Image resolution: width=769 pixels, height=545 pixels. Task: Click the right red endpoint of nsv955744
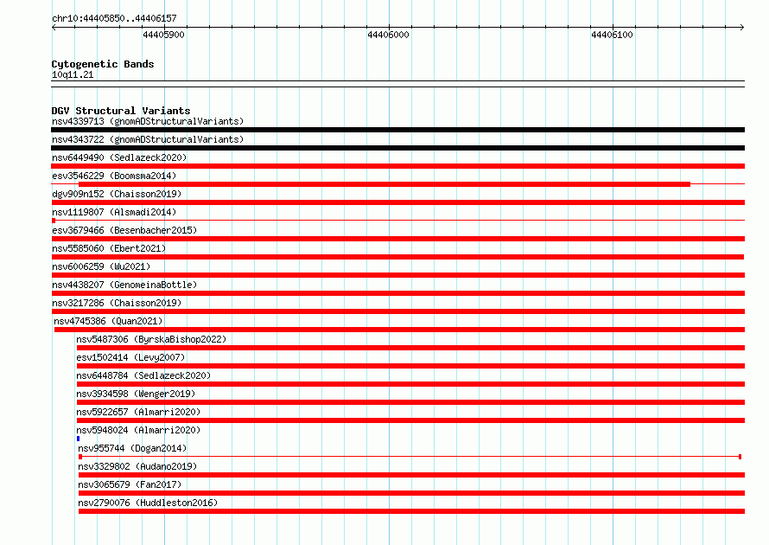pos(740,457)
